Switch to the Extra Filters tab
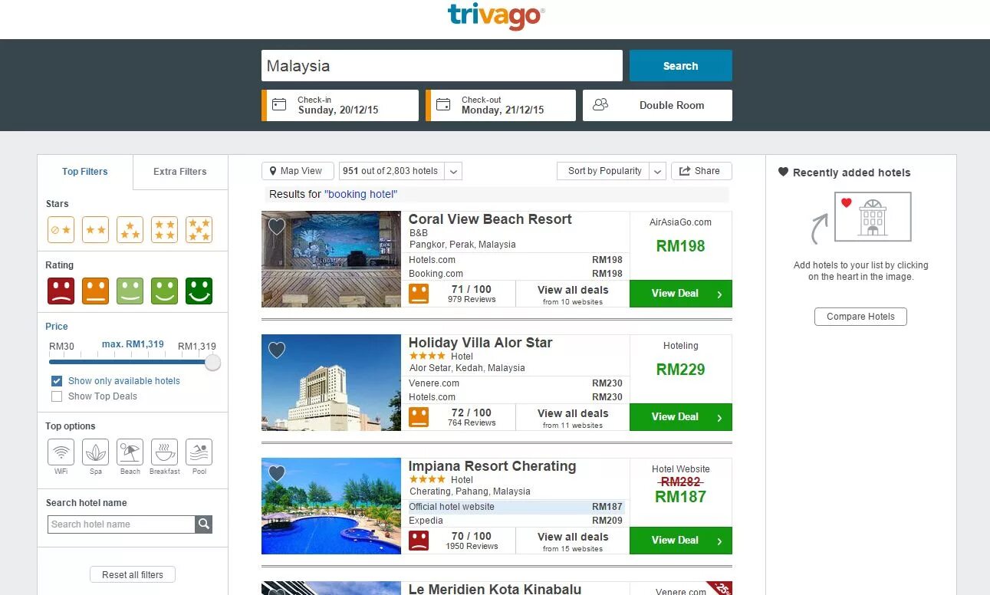The height and width of the screenshot is (595, 990). pos(180,172)
